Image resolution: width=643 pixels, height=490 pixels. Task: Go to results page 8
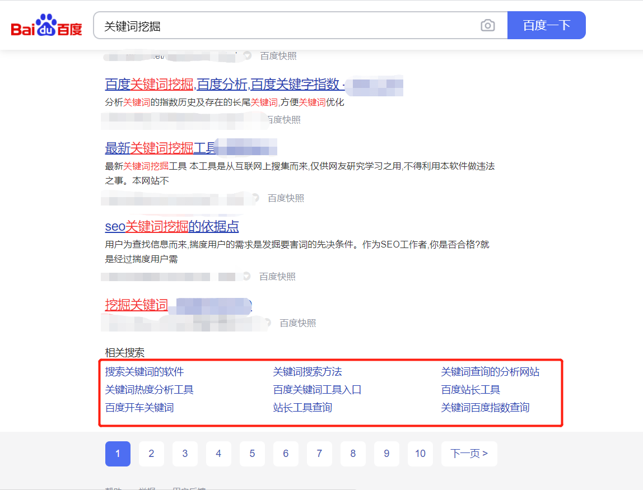353,454
